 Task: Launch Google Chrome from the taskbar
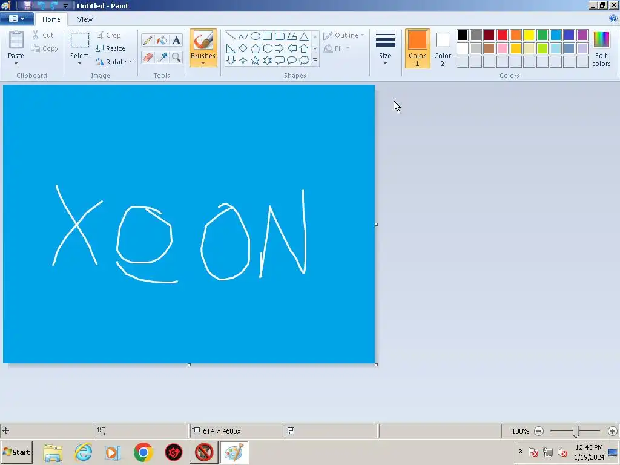143,452
